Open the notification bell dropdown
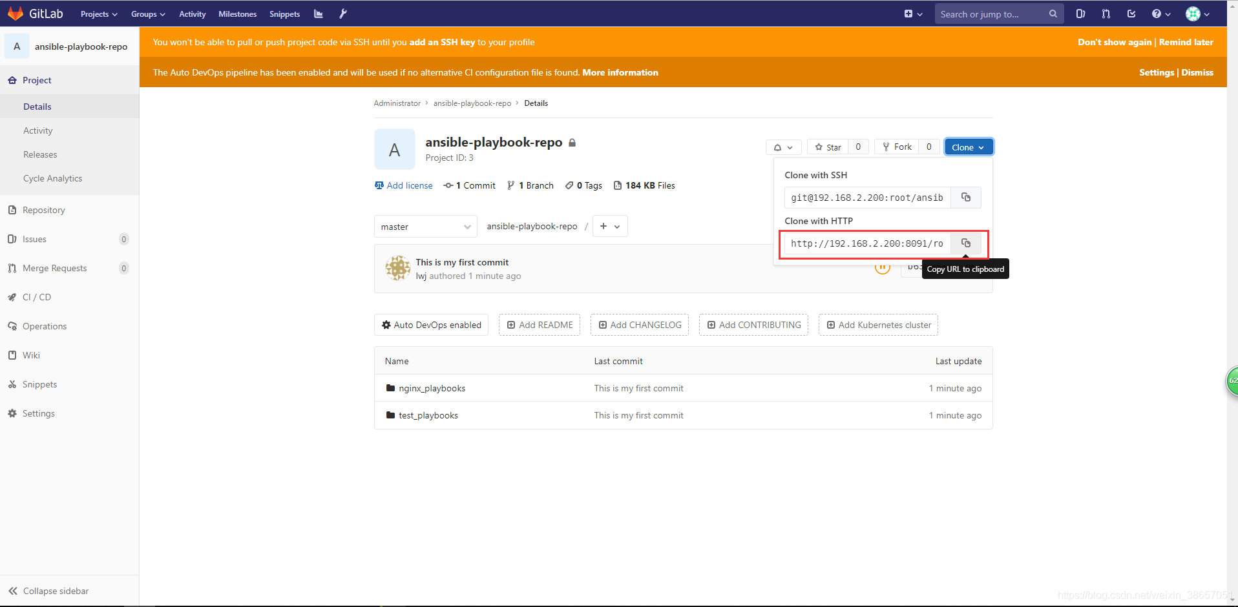This screenshot has width=1238, height=607. point(784,147)
